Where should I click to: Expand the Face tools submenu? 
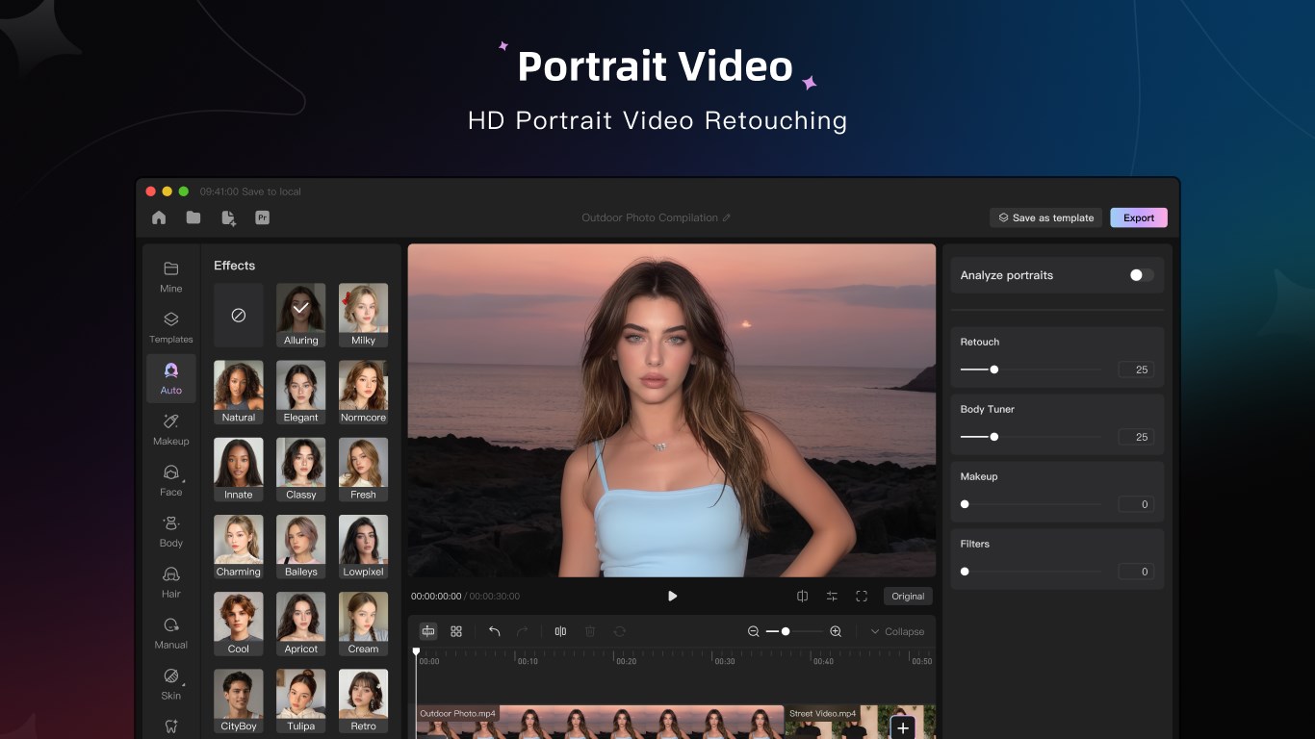coord(171,478)
